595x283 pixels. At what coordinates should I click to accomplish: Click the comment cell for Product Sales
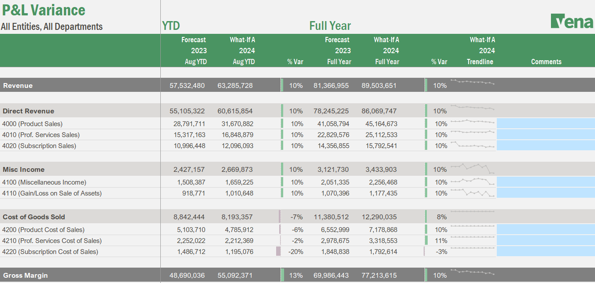click(x=546, y=123)
